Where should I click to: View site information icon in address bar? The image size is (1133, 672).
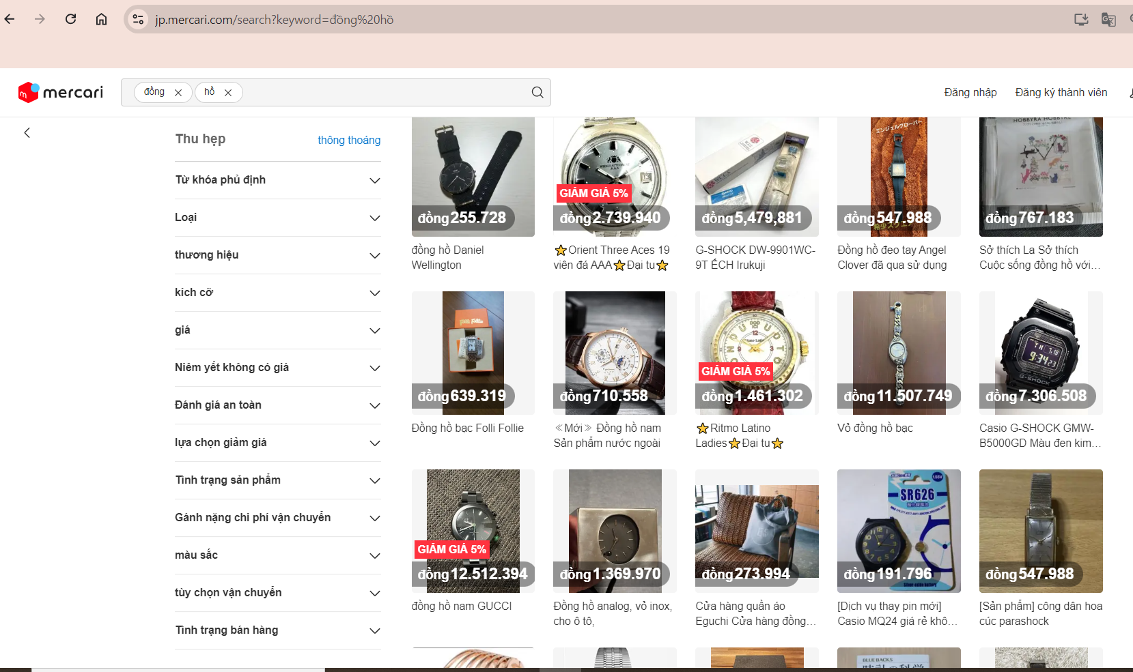click(138, 19)
